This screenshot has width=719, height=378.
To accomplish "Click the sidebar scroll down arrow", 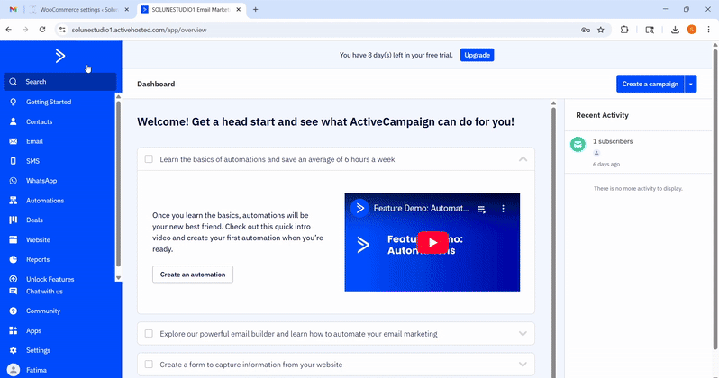I will pyautogui.click(x=118, y=278).
